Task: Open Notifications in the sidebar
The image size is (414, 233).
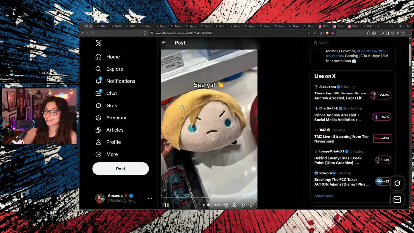Action: click(x=115, y=81)
